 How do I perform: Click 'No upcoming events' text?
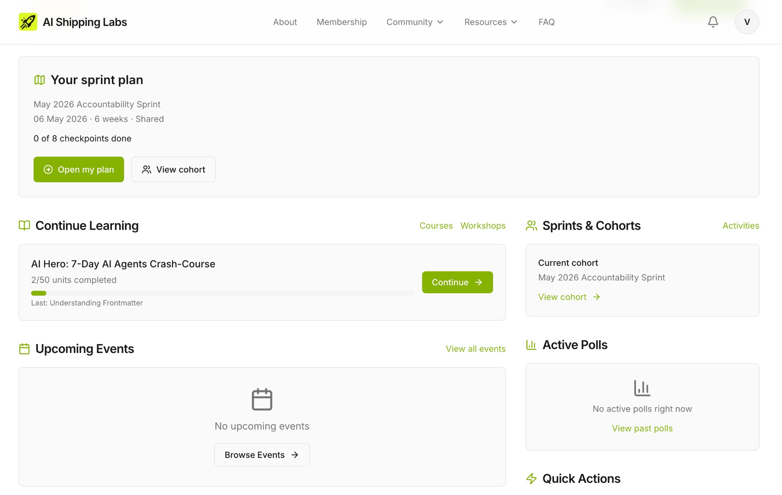coord(262,426)
